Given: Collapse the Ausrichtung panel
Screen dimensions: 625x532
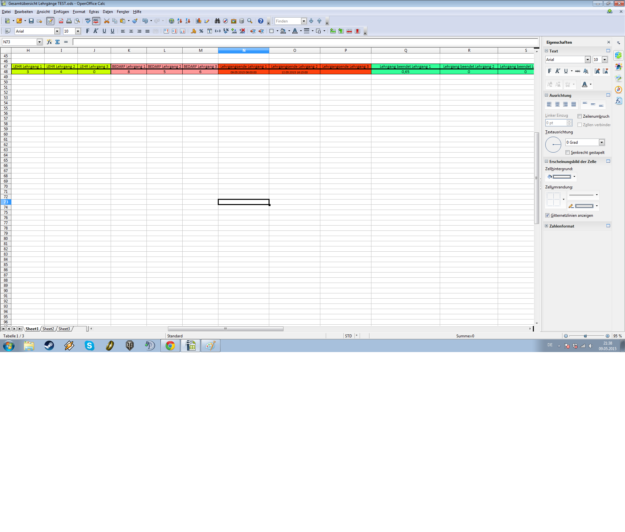Looking at the screenshot, I should coord(547,96).
